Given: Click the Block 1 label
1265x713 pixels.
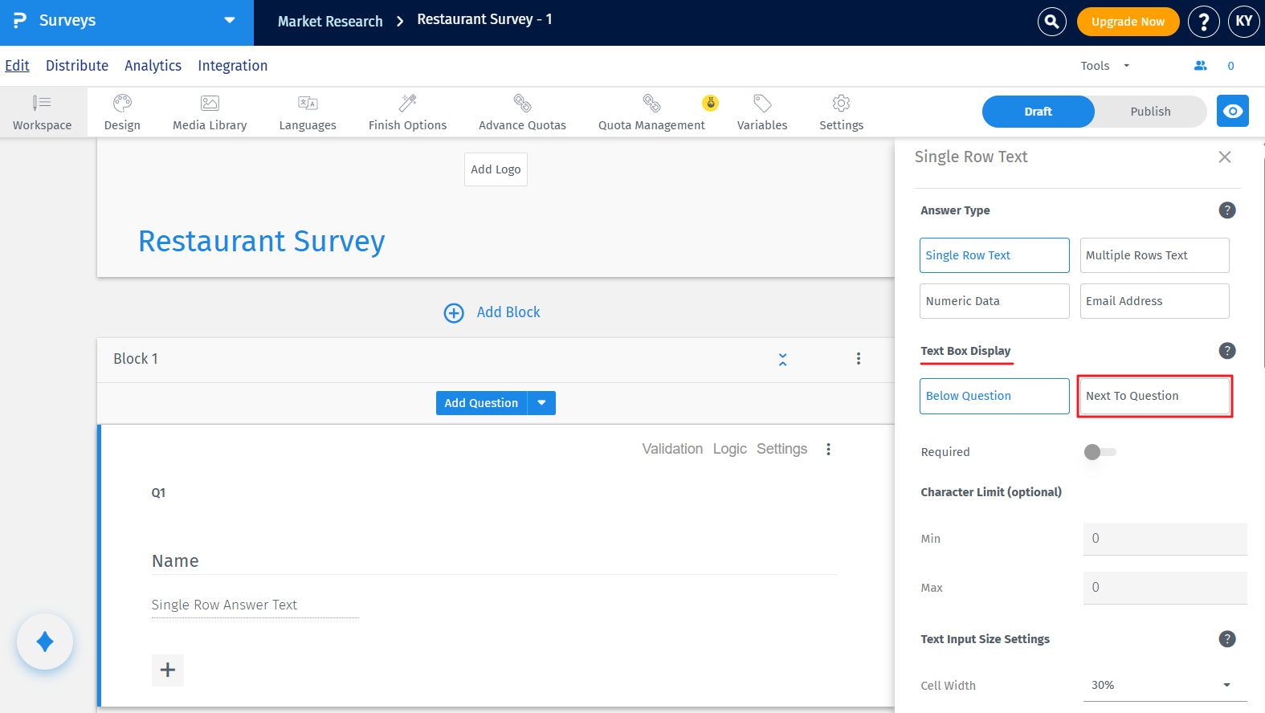Looking at the screenshot, I should 136,359.
